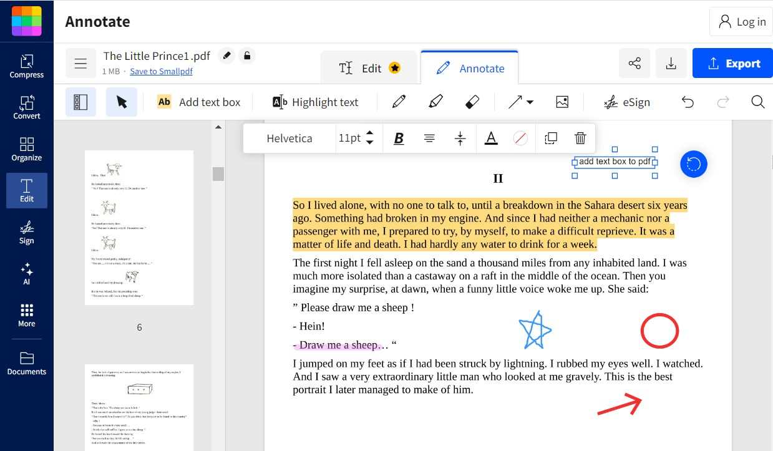The width and height of the screenshot is (773, 451).
Task: Click the file name 'The Little Prince1.pdf'
Action: (157, 56)
